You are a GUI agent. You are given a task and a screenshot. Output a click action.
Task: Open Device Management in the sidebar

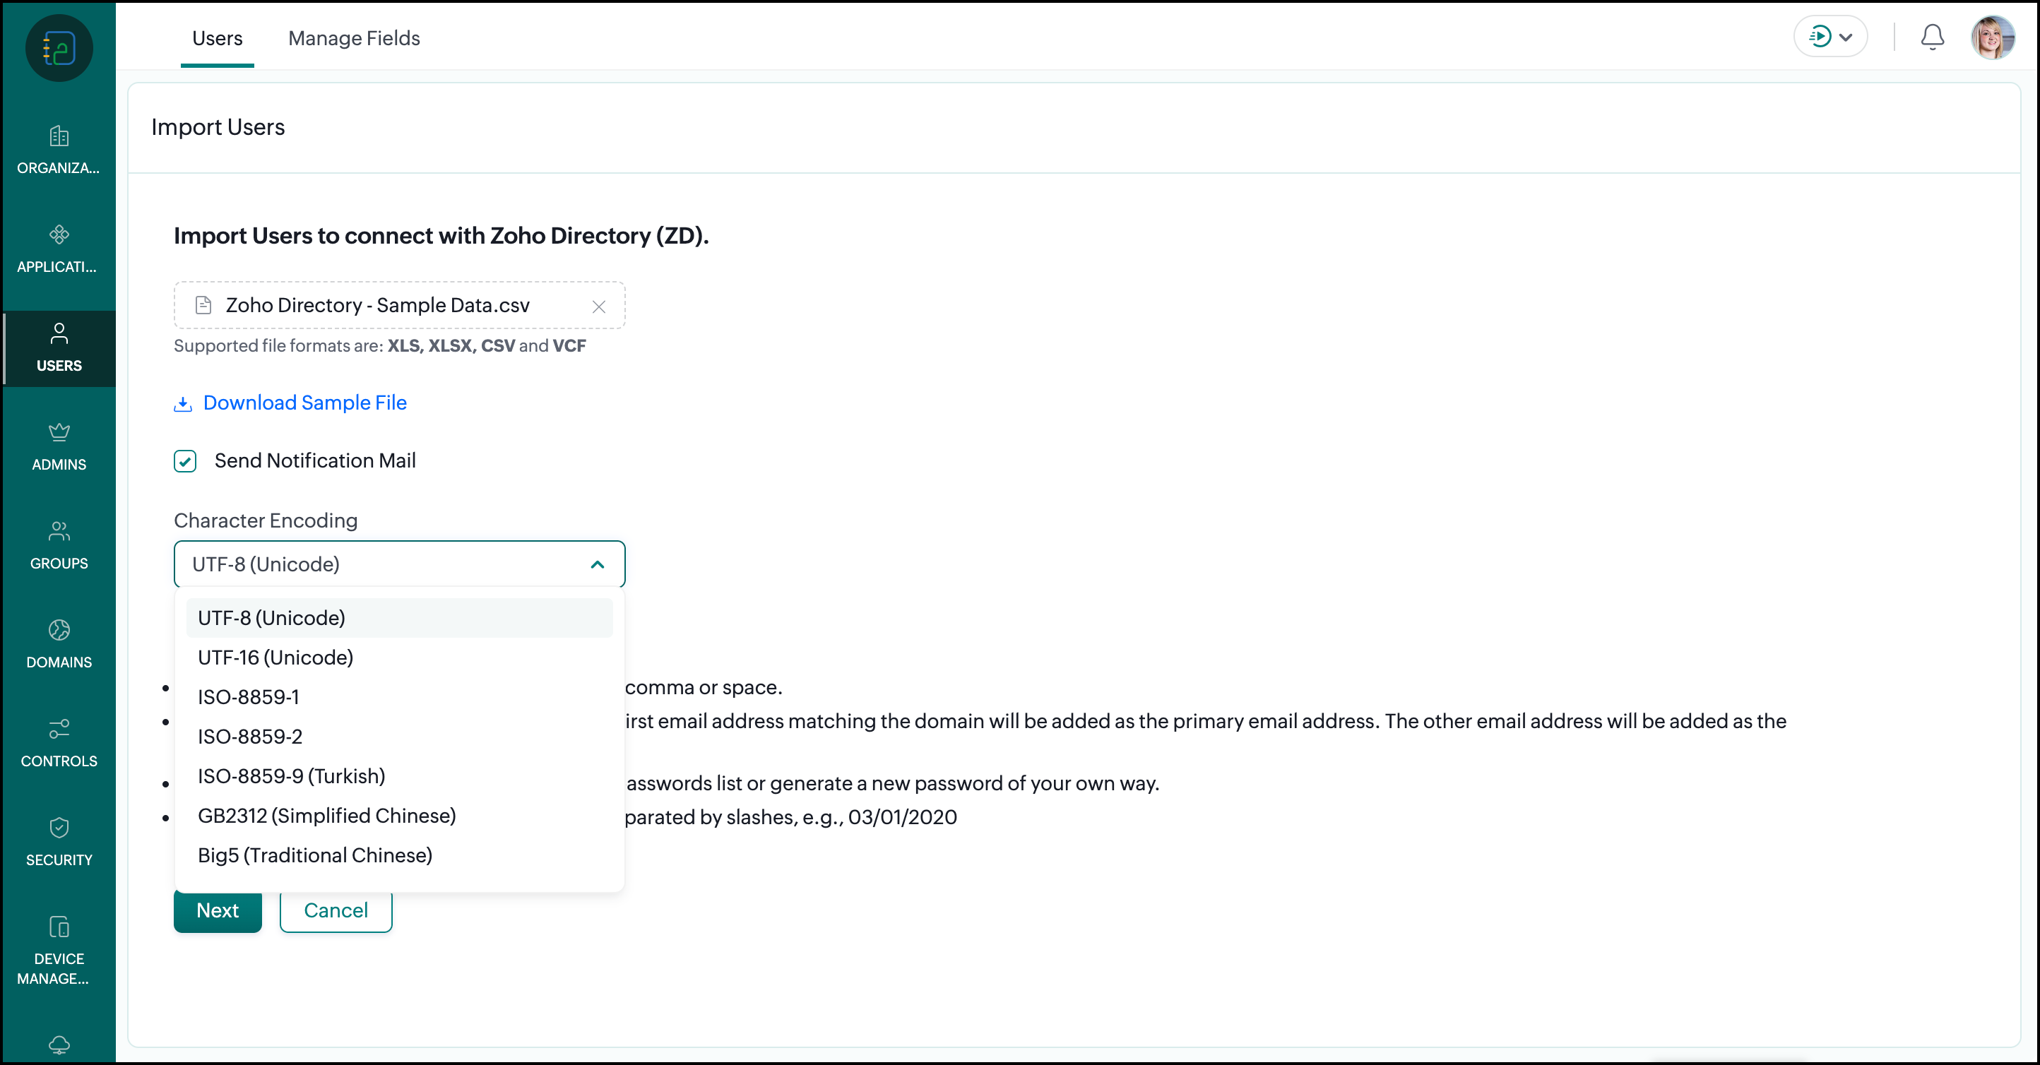pyautogui.click(x=59, y=927)
